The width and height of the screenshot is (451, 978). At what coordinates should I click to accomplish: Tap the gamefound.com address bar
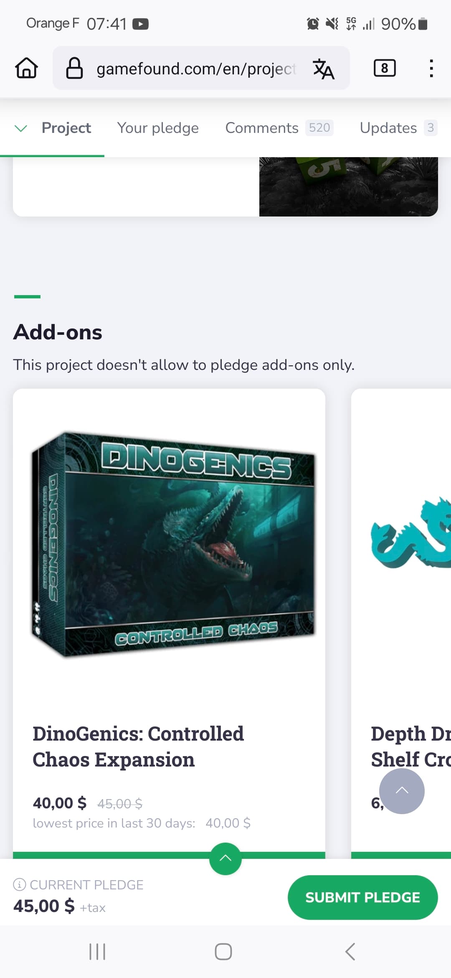click(x=196, y=69)
